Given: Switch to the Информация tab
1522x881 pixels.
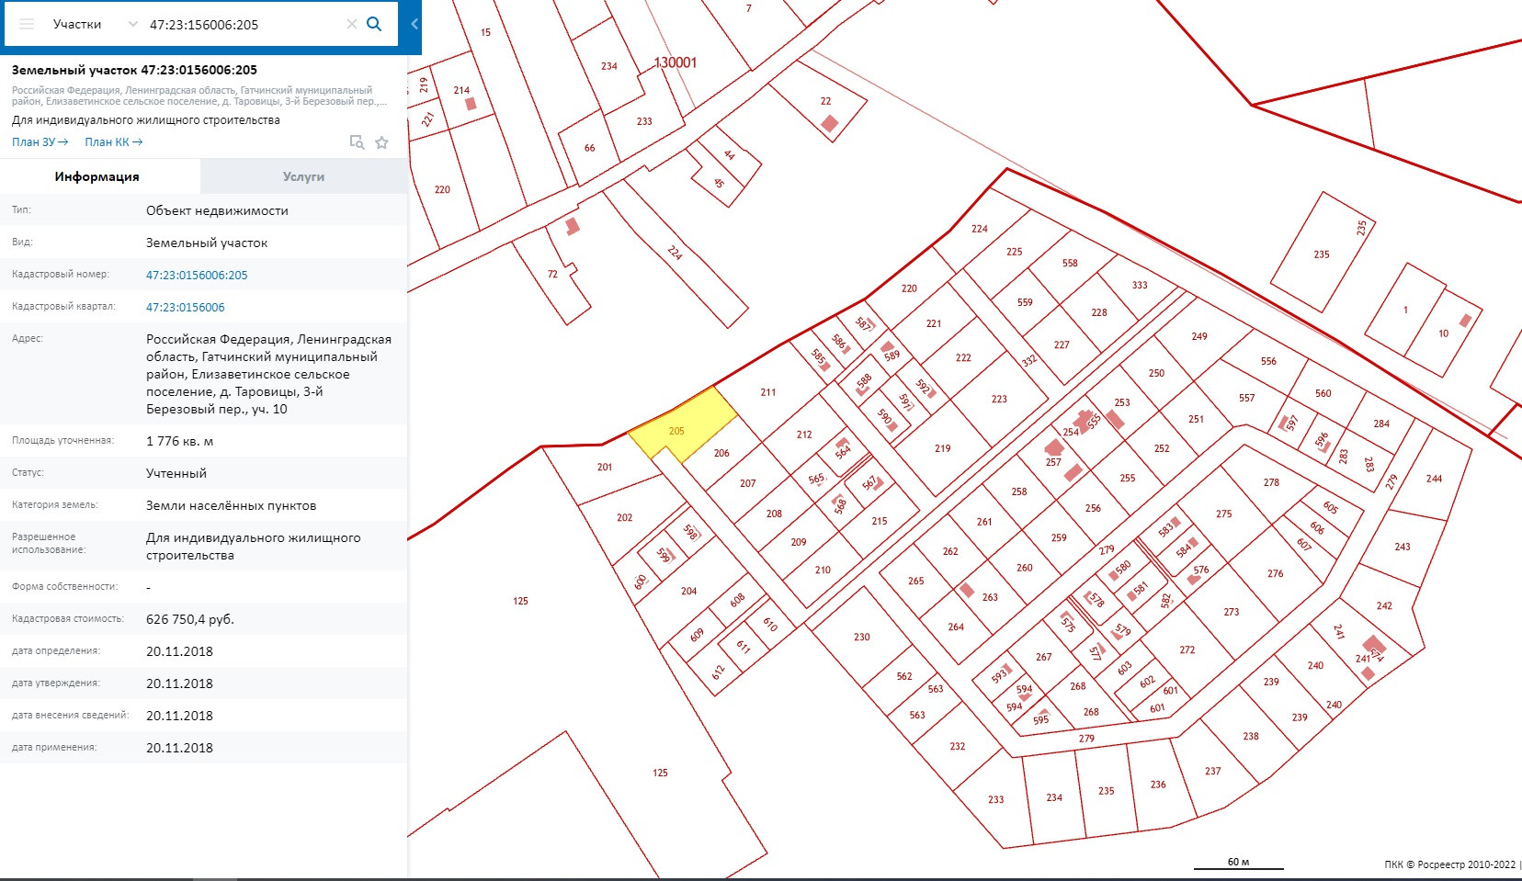Looking at the screenshot, I should 99,176.
